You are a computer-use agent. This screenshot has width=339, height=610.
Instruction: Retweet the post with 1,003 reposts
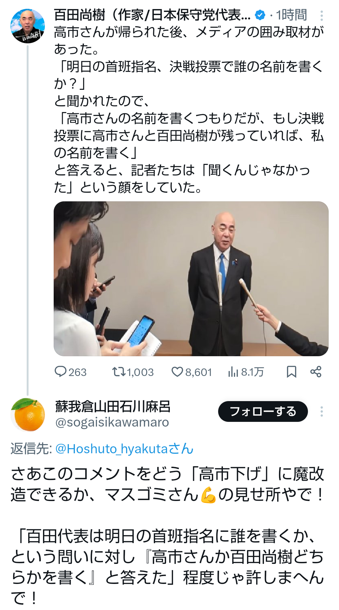pyautogui.click(x=133, y=372)
